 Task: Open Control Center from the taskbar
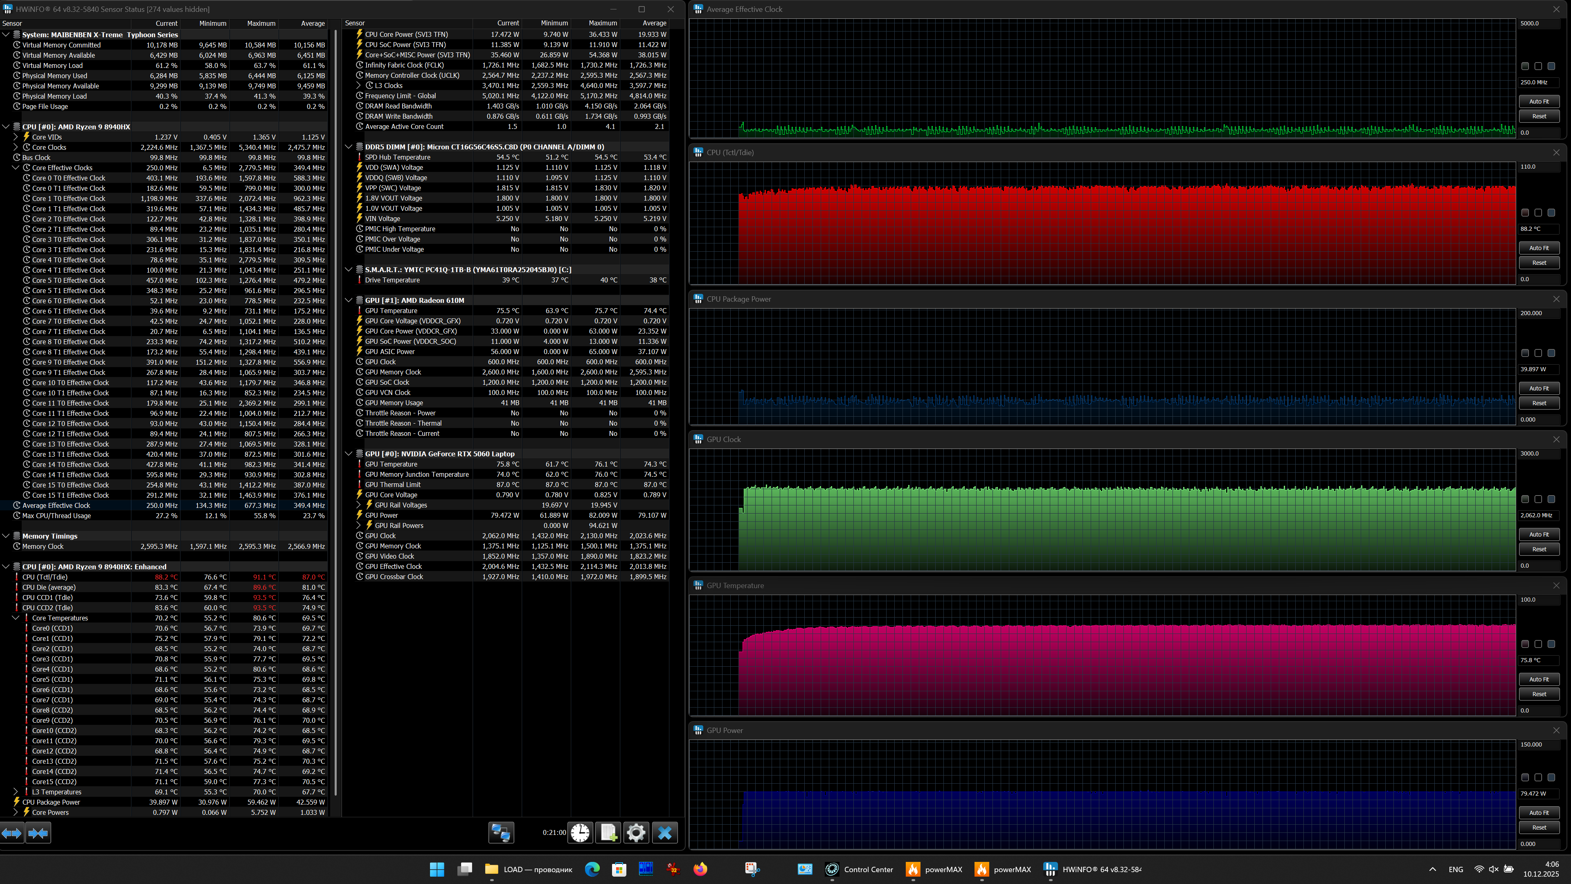859,869
